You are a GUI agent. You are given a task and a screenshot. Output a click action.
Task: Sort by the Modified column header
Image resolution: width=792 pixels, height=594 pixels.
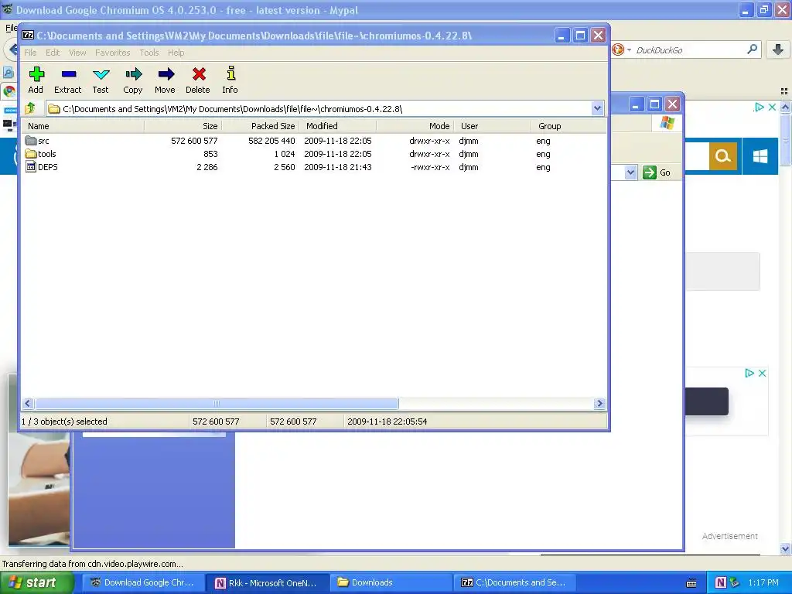(337, 126)
